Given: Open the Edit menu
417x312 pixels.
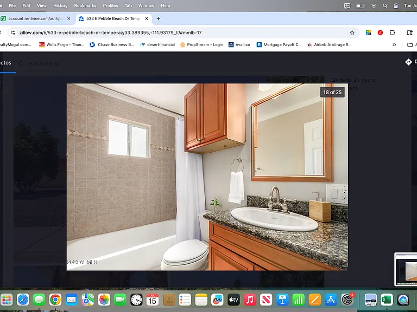Looking at the screenshot, I should click(26, 5).
